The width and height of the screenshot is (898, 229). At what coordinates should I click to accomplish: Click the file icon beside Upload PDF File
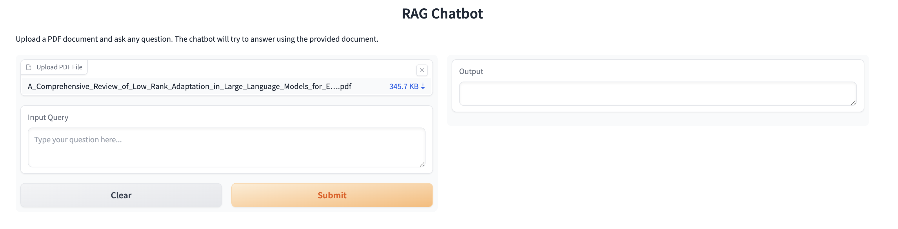click(29, 67)
